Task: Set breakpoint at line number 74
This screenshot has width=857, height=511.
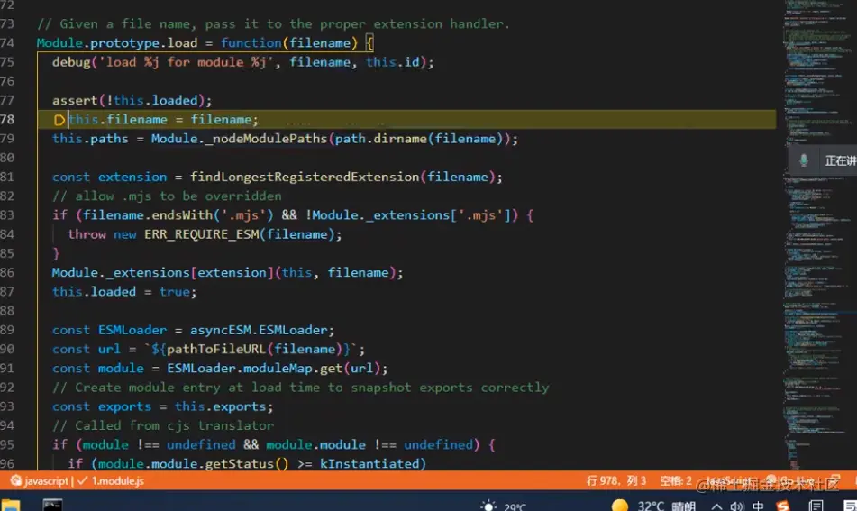Action: point(7,42)
